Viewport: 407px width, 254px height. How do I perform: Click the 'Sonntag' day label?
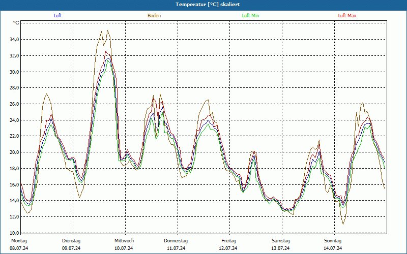333,241
